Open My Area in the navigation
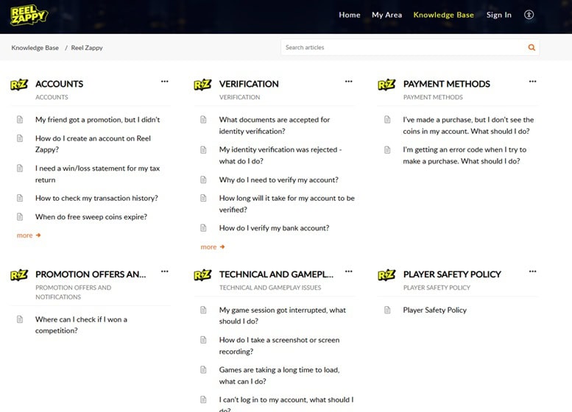Viewport: 572px width, 412px height. (x=386, y=15)
